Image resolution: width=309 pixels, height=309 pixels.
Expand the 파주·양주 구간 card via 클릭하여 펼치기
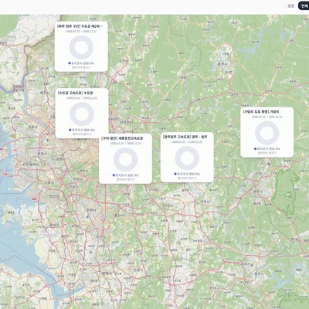81,67
